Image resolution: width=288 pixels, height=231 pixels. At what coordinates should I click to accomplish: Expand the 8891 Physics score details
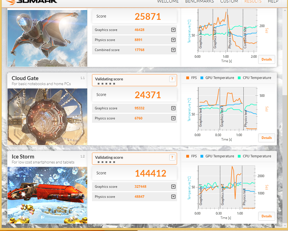[x=173, y=40]
